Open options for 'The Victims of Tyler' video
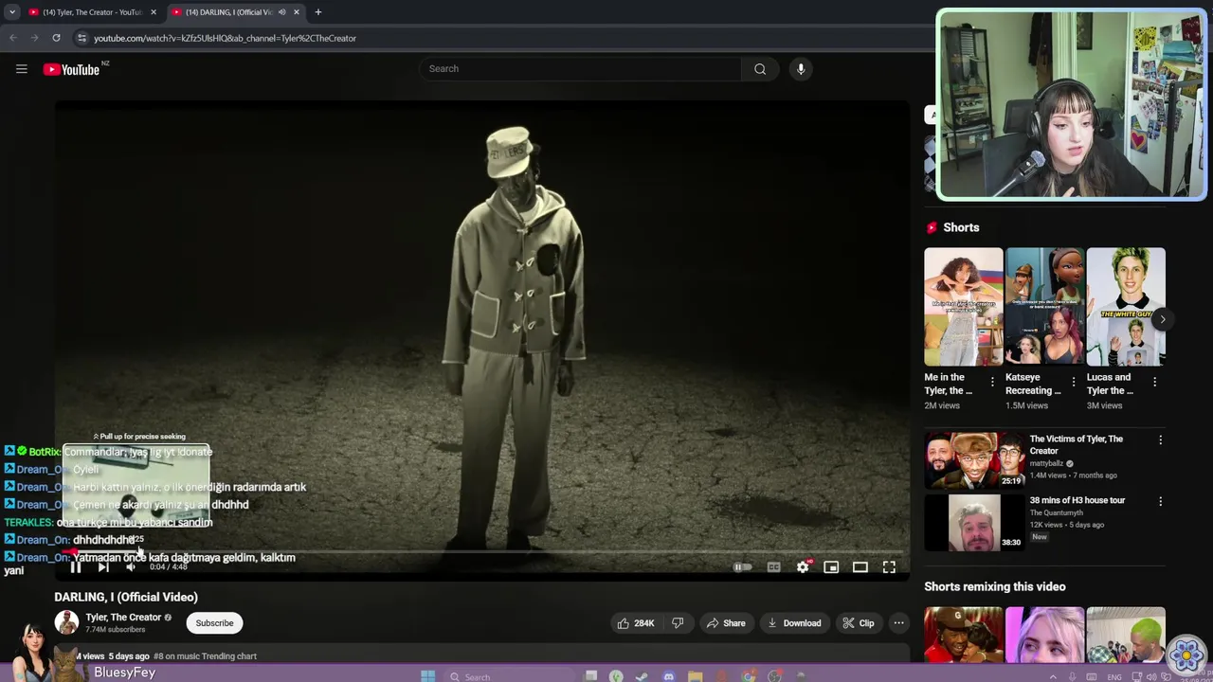The width and height of the screenshot is (1213, 682). coord(1160,440)
